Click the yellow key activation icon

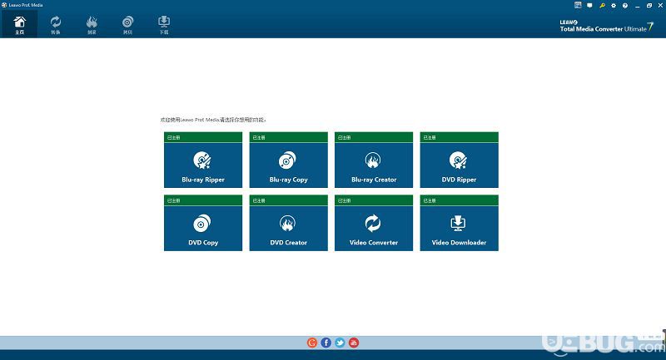pyautogui.click(x=602, y=6)
